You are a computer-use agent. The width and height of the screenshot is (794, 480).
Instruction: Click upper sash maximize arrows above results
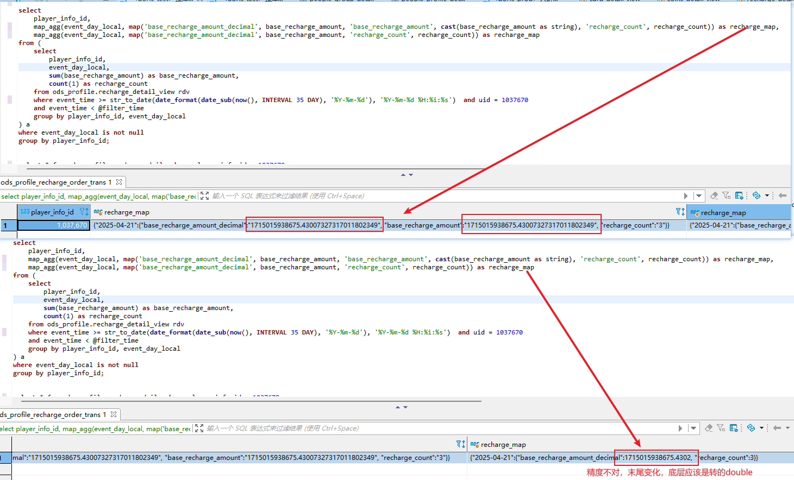[x=407, y=175]
